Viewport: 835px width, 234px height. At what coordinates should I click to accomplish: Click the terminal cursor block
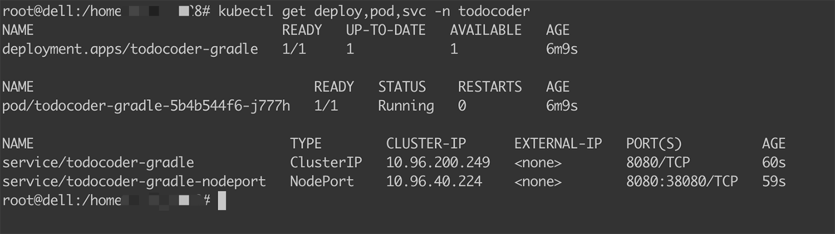222,201
